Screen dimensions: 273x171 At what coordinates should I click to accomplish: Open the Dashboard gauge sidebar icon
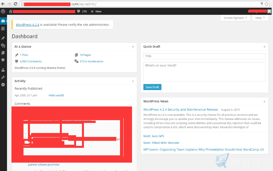pos(3,21)
